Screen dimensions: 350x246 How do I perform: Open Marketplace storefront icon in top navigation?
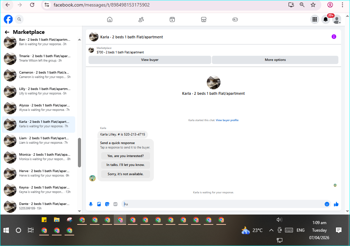click(204, 20)
